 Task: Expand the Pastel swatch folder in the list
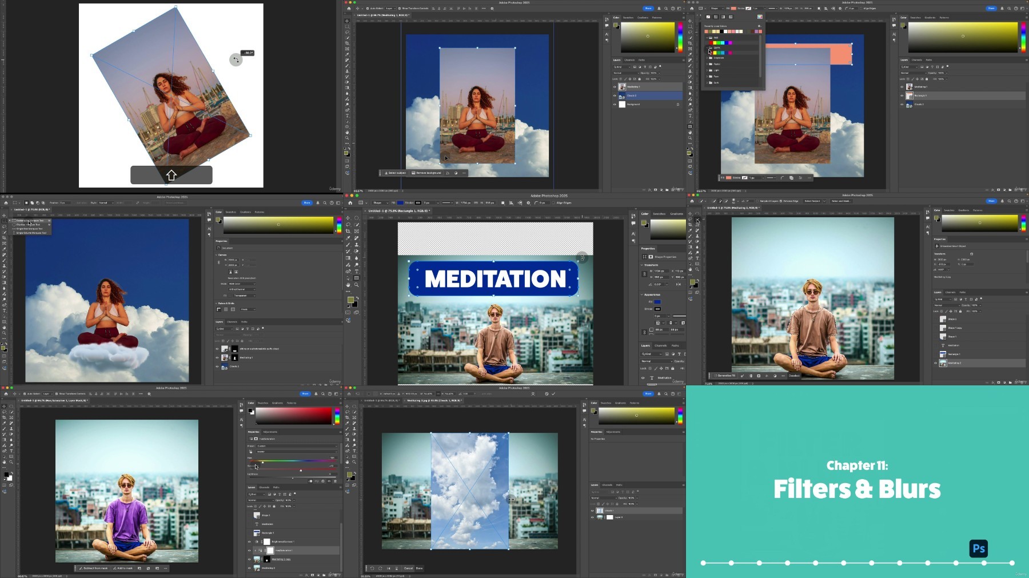[707, 64]
